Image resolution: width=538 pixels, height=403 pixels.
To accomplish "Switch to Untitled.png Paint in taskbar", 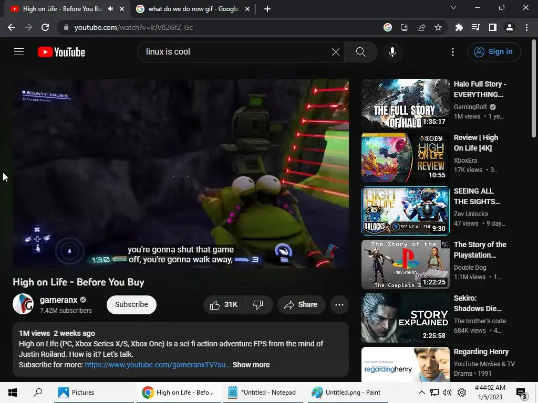I will (348, 393).
